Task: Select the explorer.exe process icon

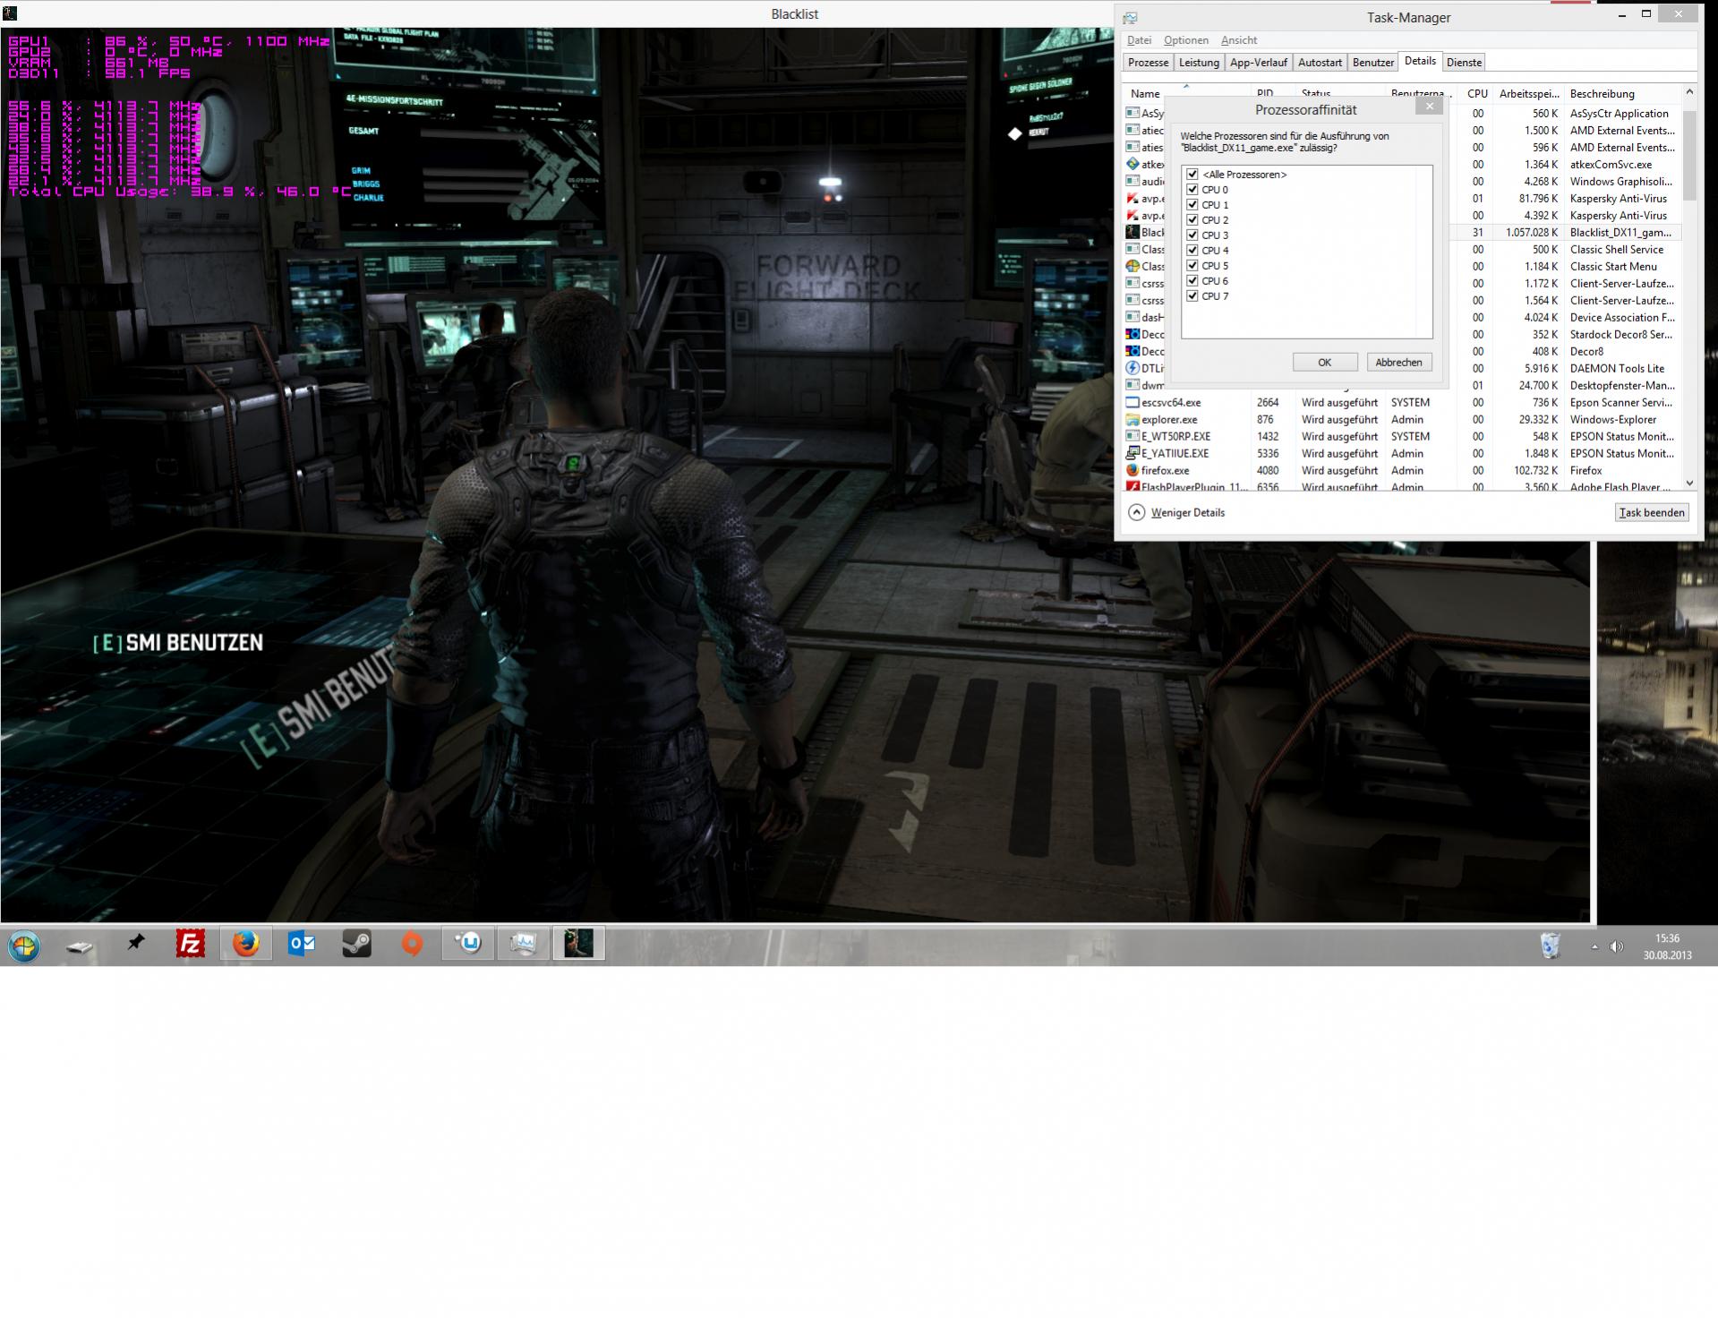Action: (1133, 420)
